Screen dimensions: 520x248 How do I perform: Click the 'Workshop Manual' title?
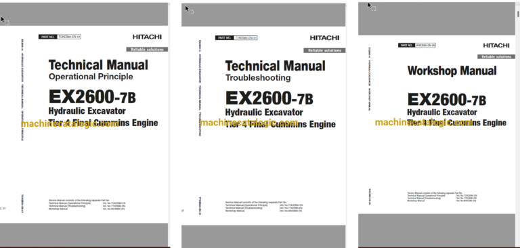tap(452, 70)
